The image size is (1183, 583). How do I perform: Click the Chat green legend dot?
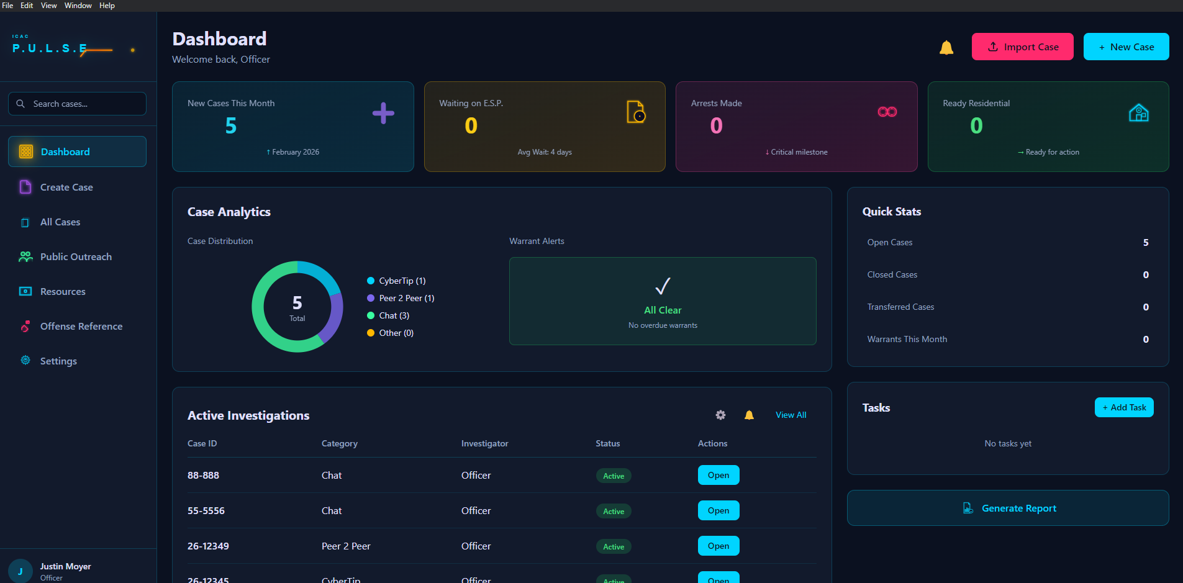(371, 315)
